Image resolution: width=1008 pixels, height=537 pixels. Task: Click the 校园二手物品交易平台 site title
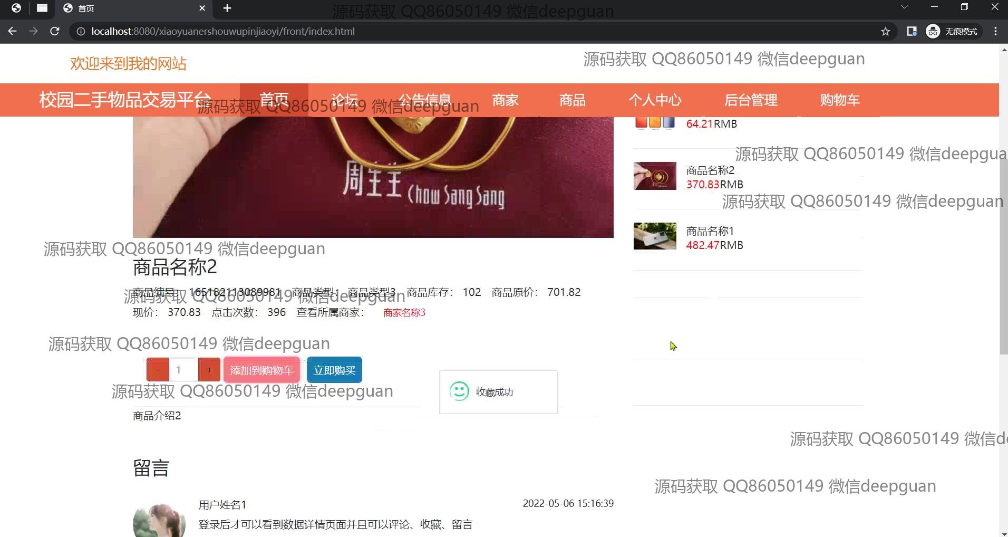point(125,100)
